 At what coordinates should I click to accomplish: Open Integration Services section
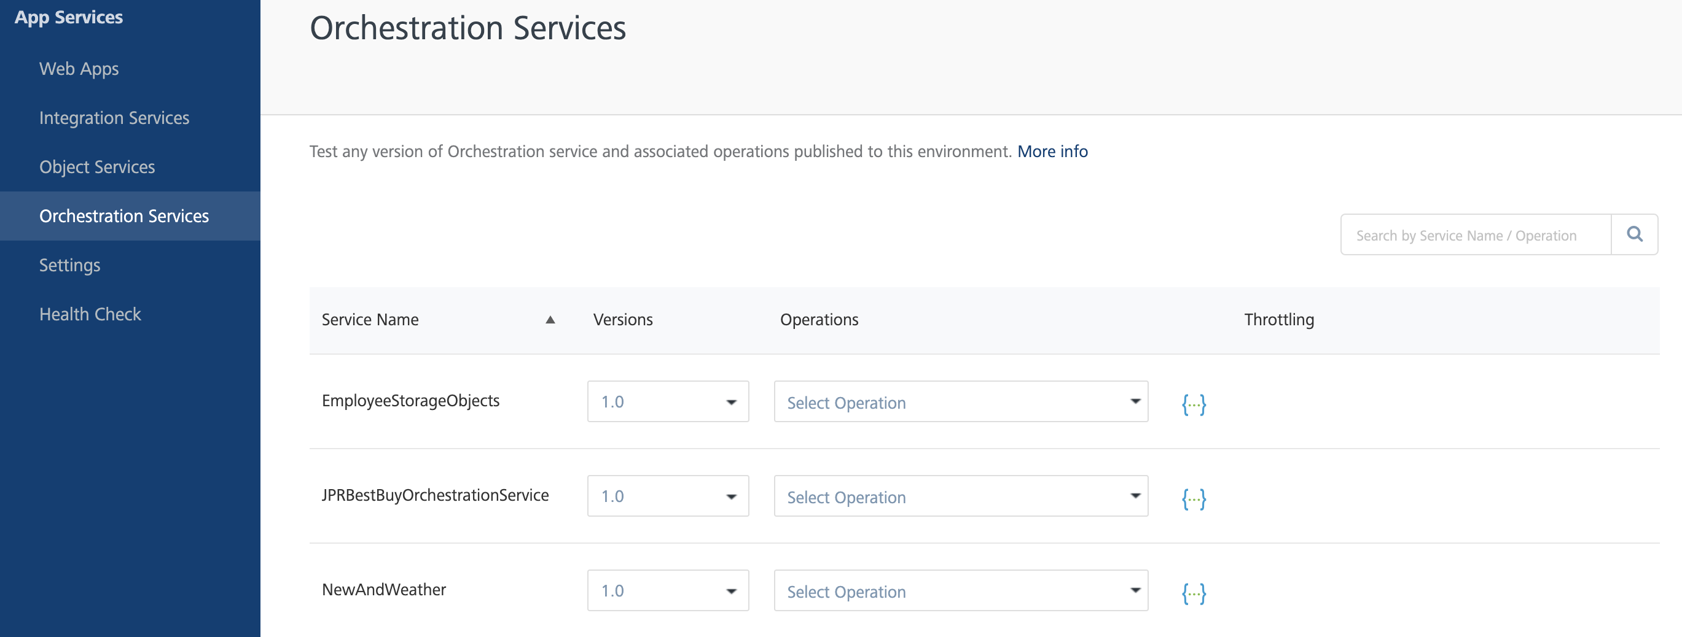(x=114, y=118)
